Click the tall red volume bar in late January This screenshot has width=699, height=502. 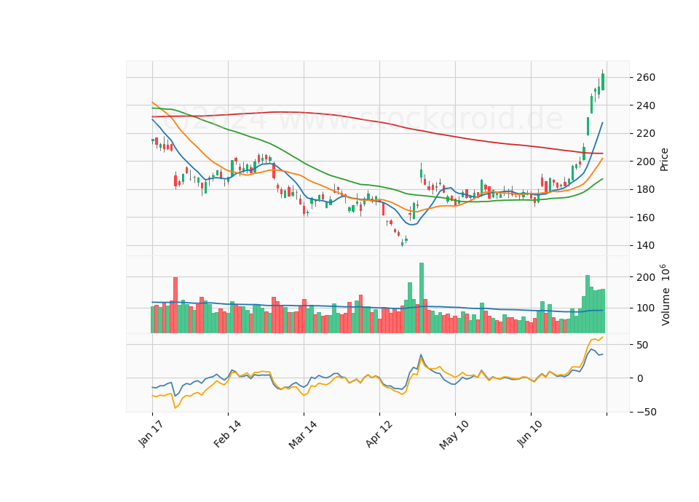point(175,305)
